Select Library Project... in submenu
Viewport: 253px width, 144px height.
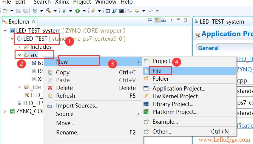189,104
